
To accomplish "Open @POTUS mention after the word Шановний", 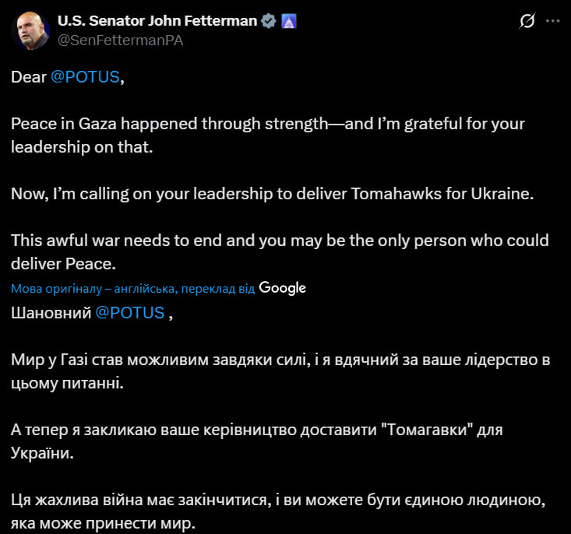I will pos(129,313).
